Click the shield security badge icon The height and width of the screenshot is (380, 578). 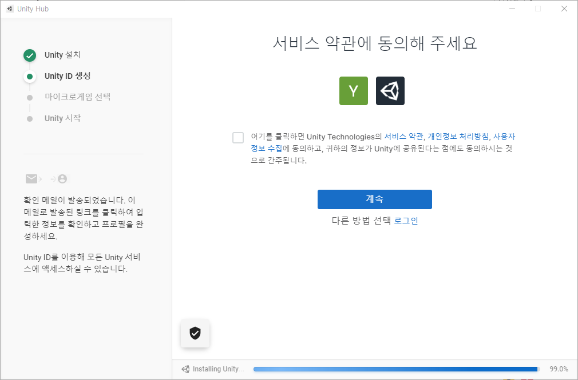(x=195, y=333)
